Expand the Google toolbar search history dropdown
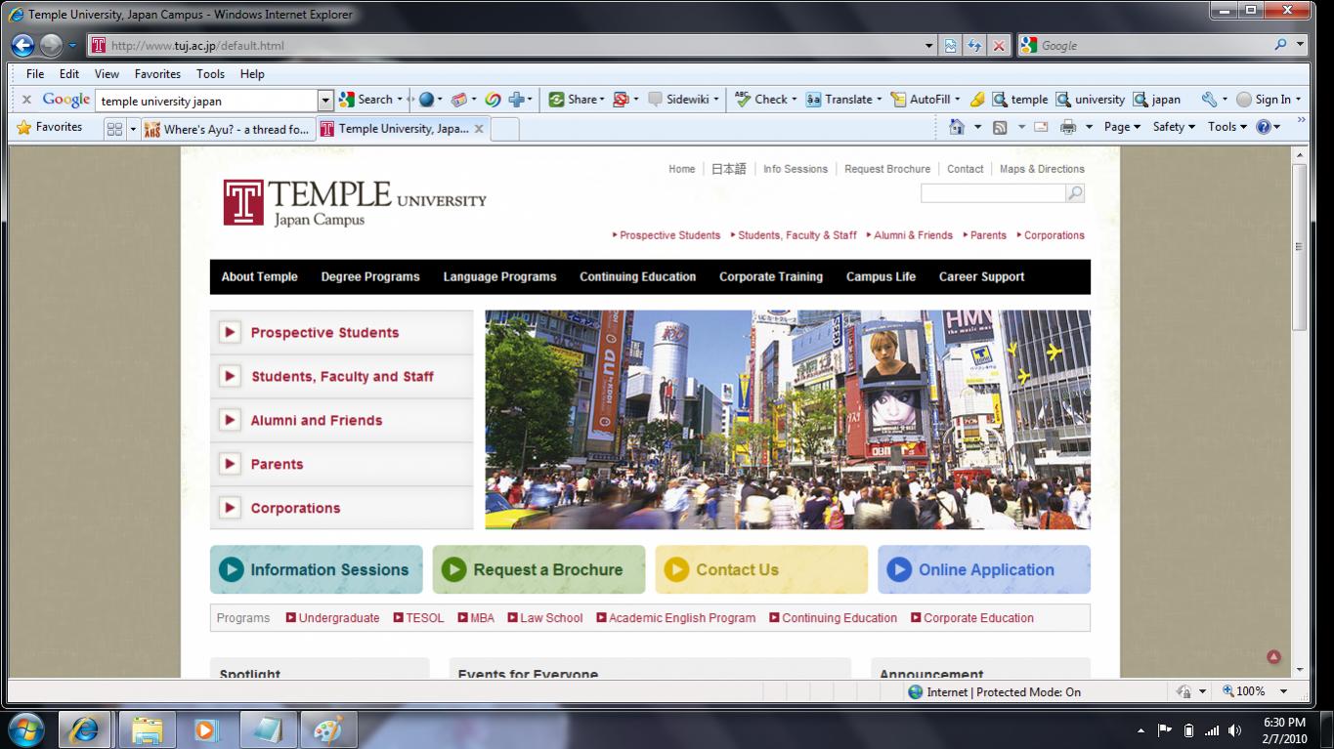This screenshot has height=749, width=1334. 325,100
